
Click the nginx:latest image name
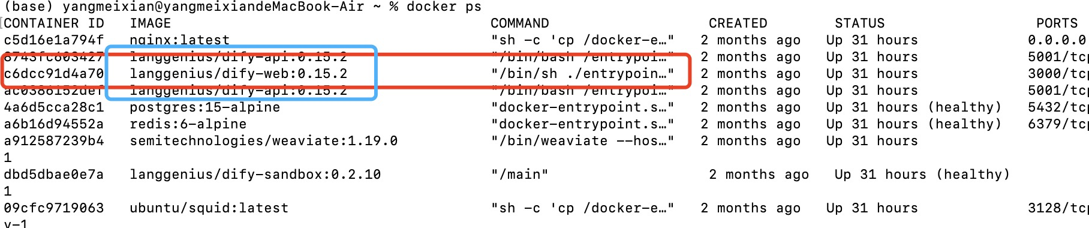180,40
